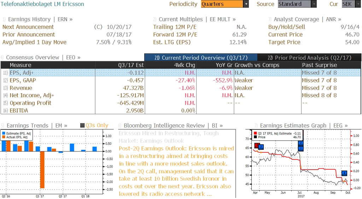Image resolution: width=362 pixels, height=199 pixels.
Task: Click Buy/Hold/Sell value 9/16/4
Action: point(350,27)
